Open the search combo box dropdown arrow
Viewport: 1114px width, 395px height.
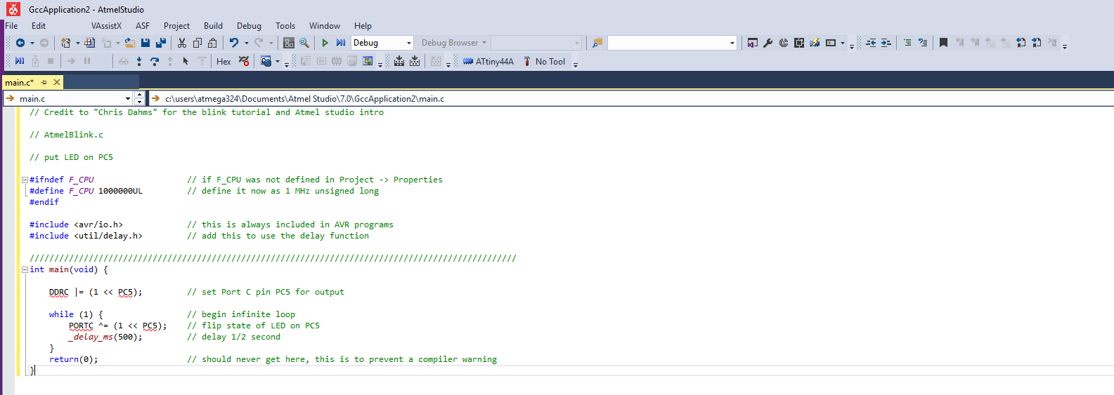732,43
